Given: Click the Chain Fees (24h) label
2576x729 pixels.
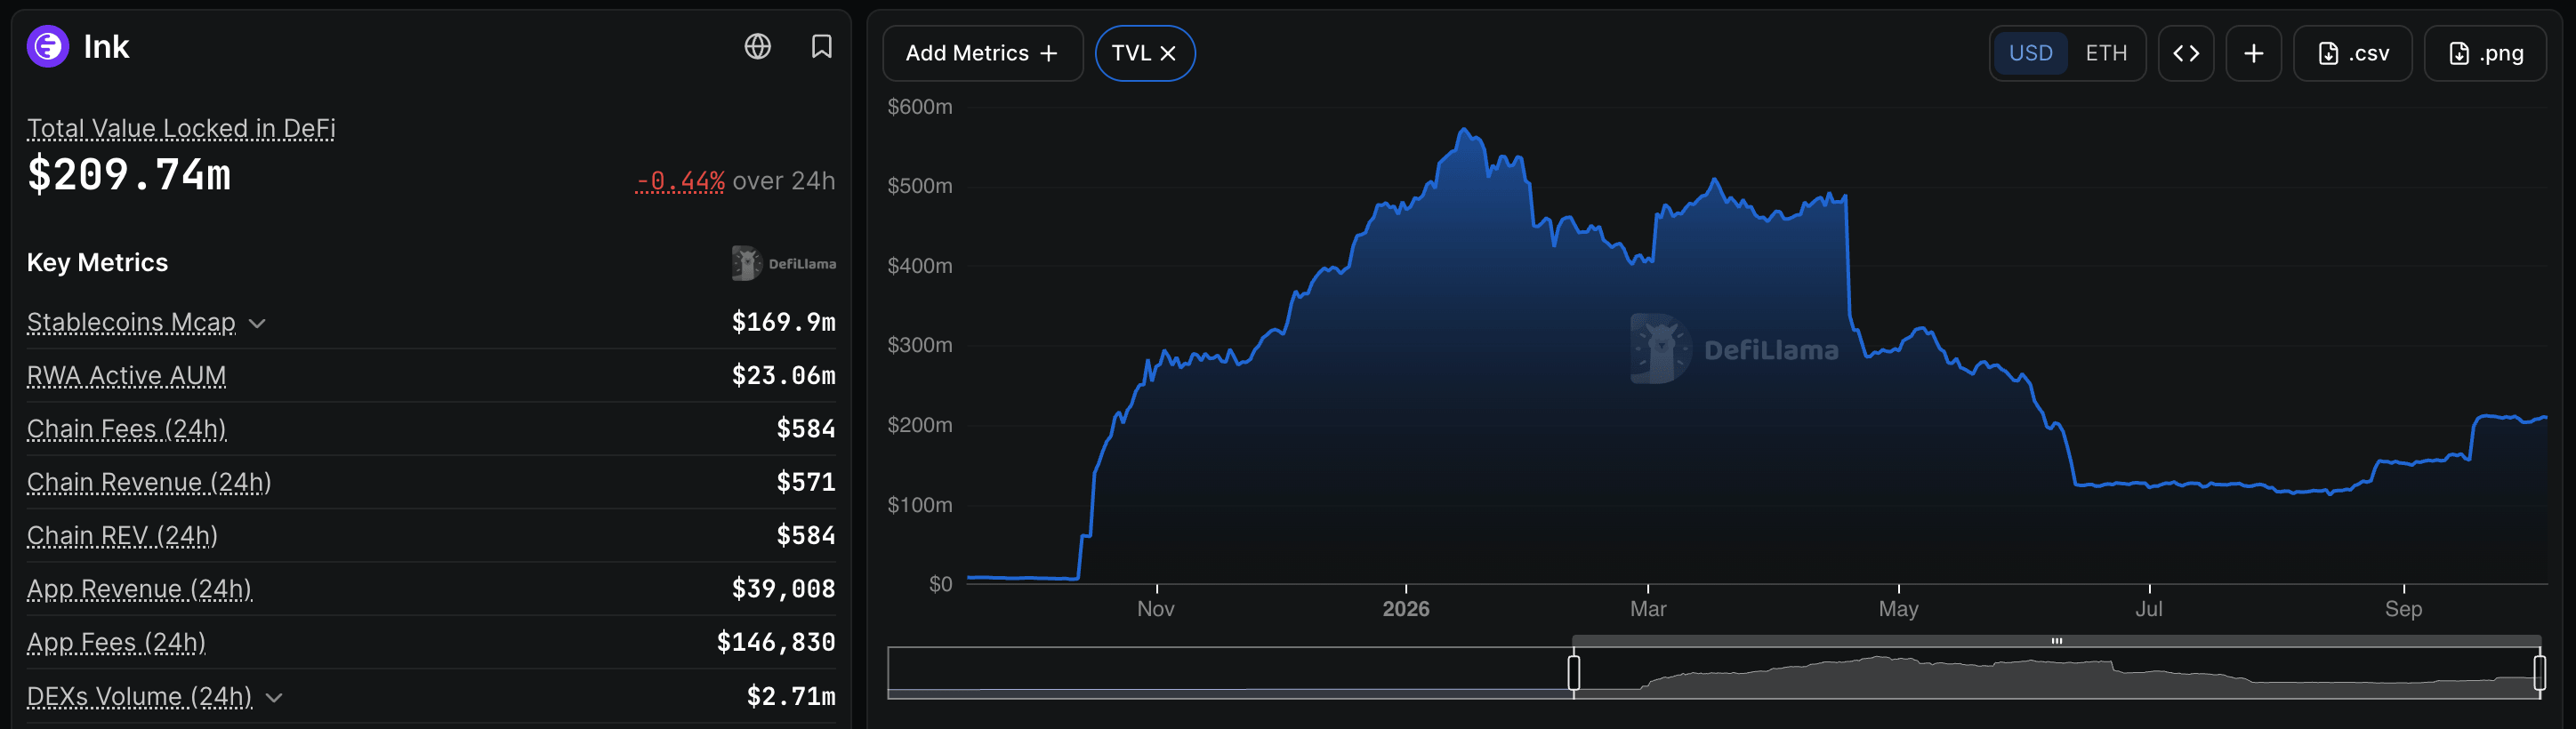Looking at the screenshot, I should coord(127,429).
